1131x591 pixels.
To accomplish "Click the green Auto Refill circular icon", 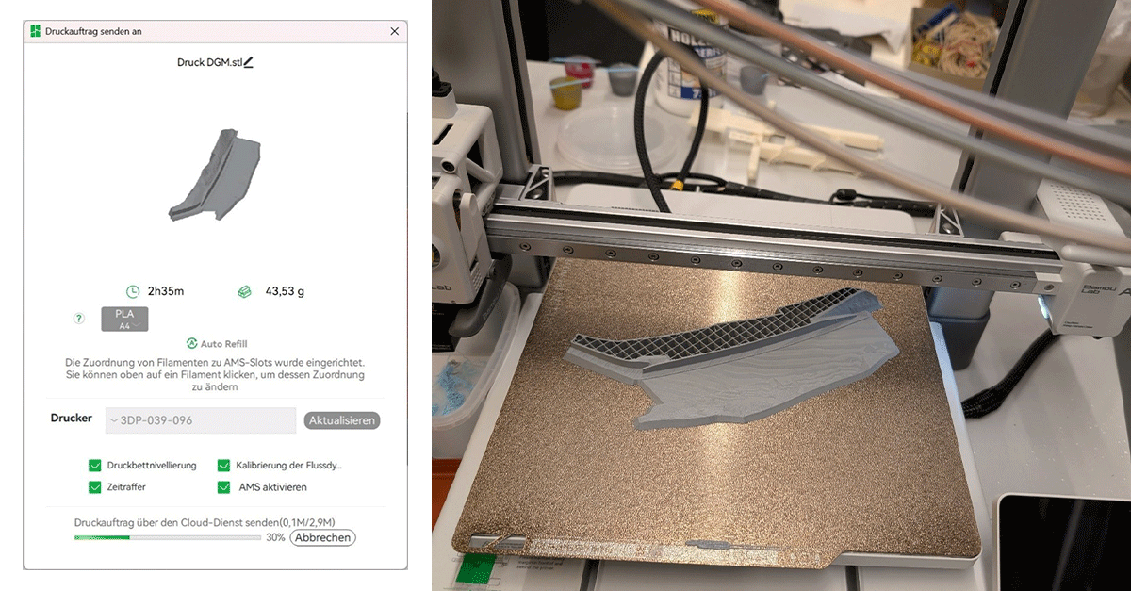I will tap(191, 344).
